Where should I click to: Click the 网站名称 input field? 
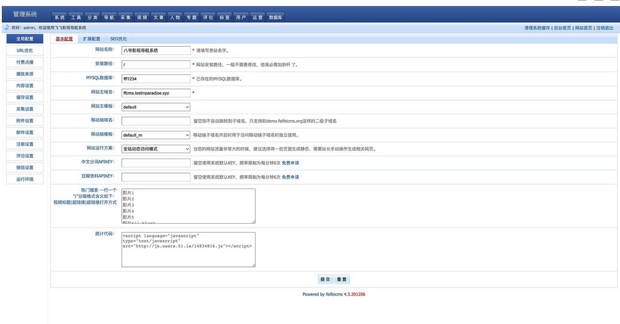156,50
